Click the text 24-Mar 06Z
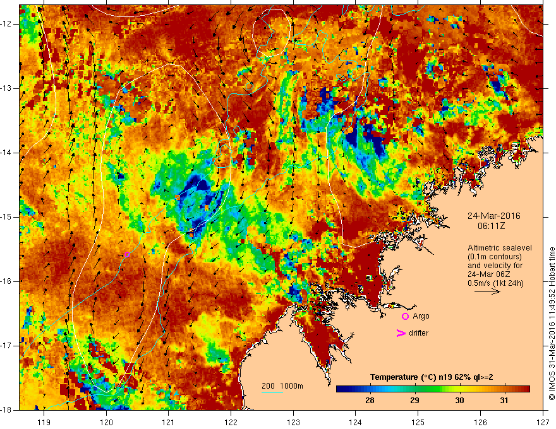The width and height of the screenshot is (556, 429). coord(489,274)
